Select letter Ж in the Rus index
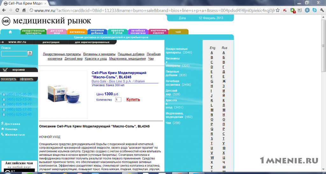The height and width of the screenshot is (174, 326). click(x=224, y=81)
